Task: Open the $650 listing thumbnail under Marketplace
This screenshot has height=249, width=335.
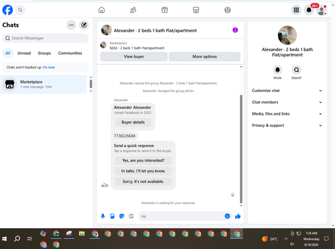Action: coord(103,46)
